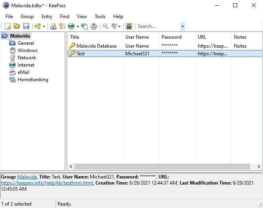Select the Malavida root group

tap(20, 36)
